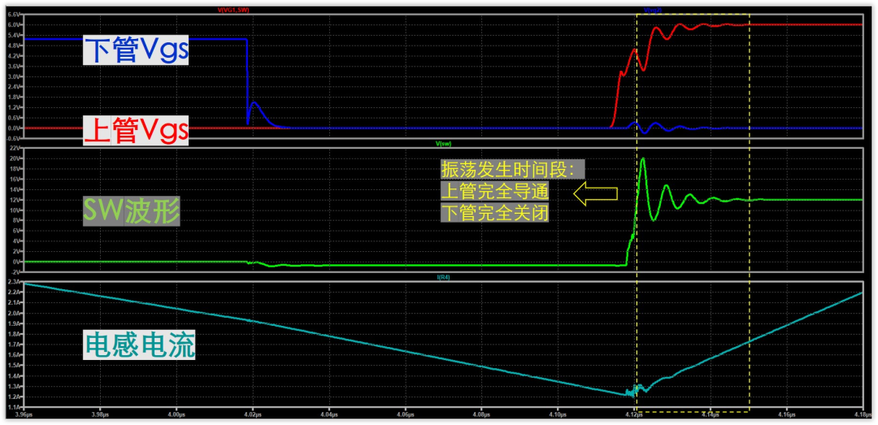This screenshot has width=878, height=425.
Task: Click the 上管完全导通 annotation text
Action: pos(494,192)
